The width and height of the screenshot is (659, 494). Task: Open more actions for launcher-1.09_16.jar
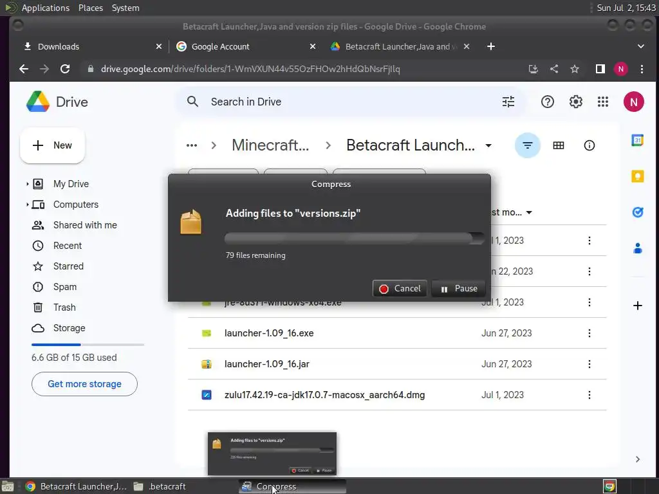tap(589, 364)
